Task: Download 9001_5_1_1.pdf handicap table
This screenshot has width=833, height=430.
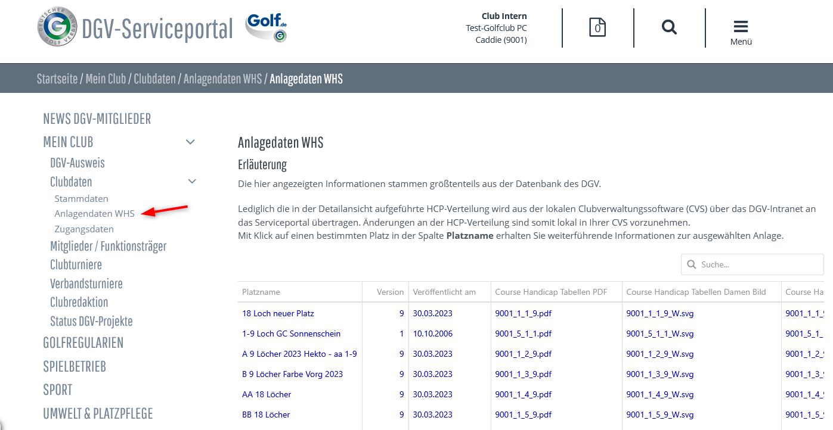Action: [523, 334]
